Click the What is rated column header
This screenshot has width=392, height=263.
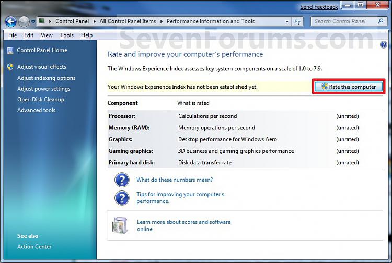pyautogui.click(x=193, y=103)
